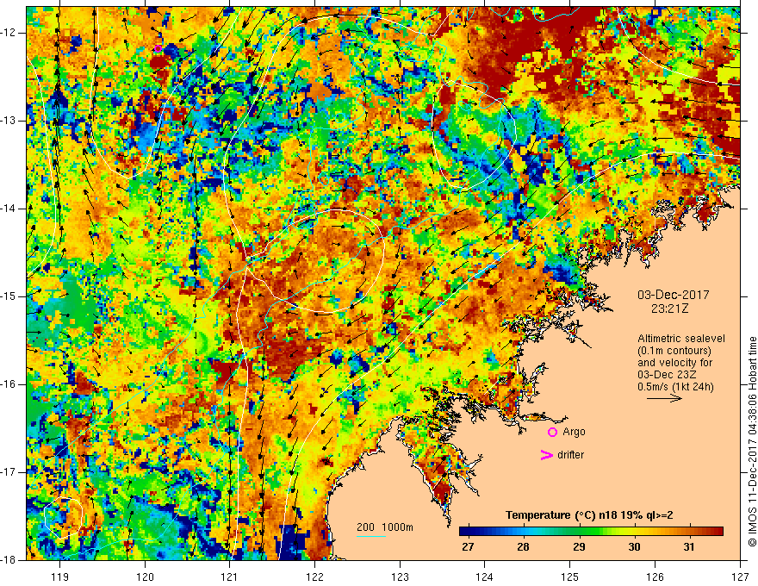Click the longitude axis label "124"

click(x=485, y=577)
